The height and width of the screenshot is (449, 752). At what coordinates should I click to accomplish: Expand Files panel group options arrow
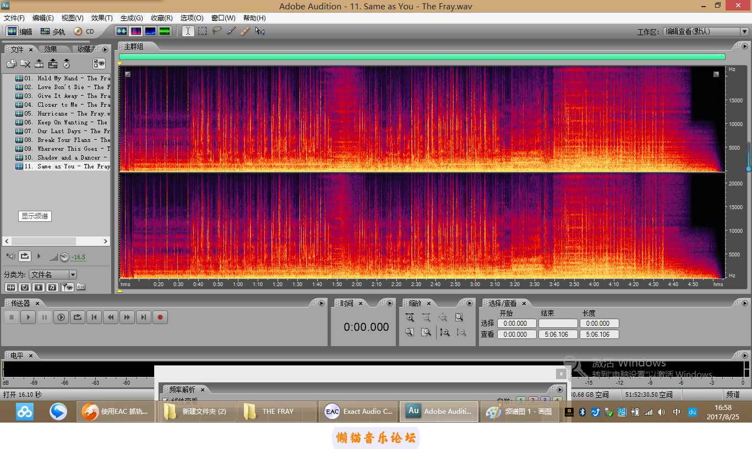coord(105,49)
